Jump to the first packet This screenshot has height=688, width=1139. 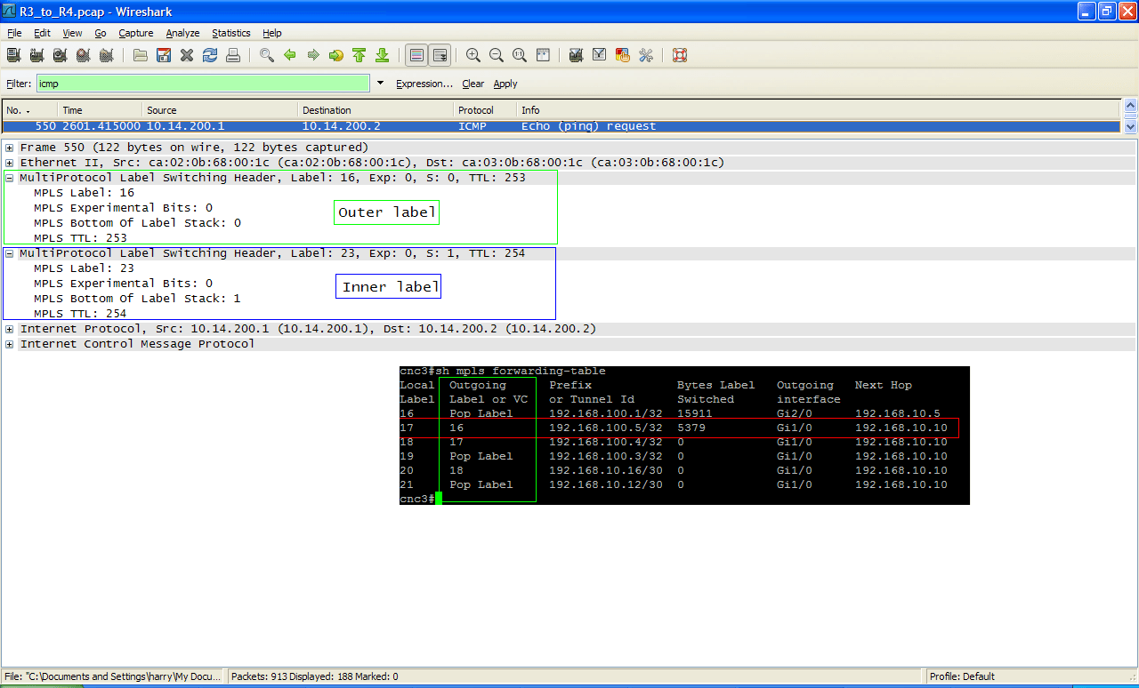(x=359, y=55)
